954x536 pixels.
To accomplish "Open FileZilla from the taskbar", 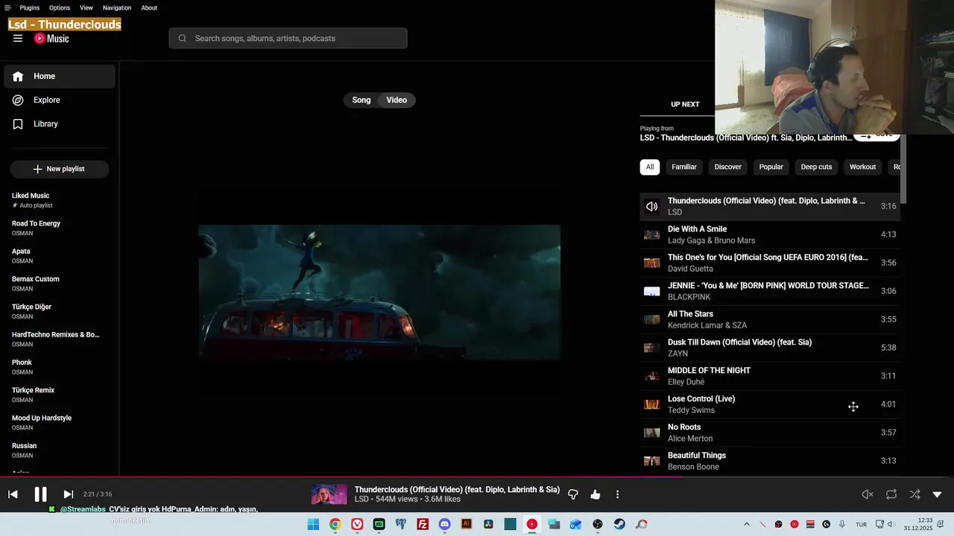I will (423, 524).
